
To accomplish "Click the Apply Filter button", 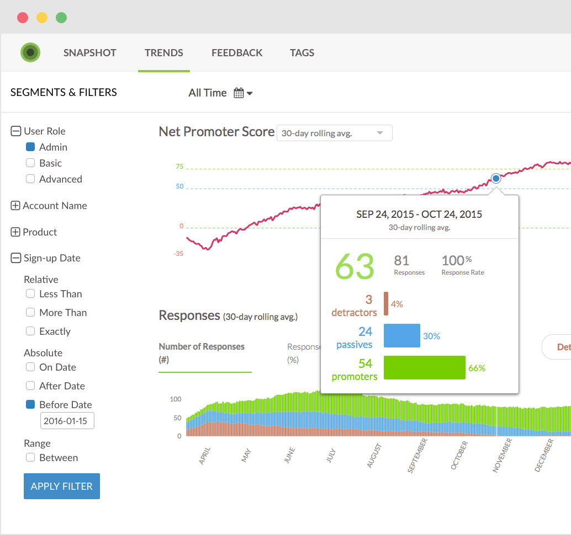I will 62,486.
